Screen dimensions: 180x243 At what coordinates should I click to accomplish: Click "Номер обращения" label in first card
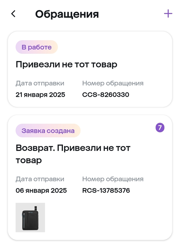point(113,83)
